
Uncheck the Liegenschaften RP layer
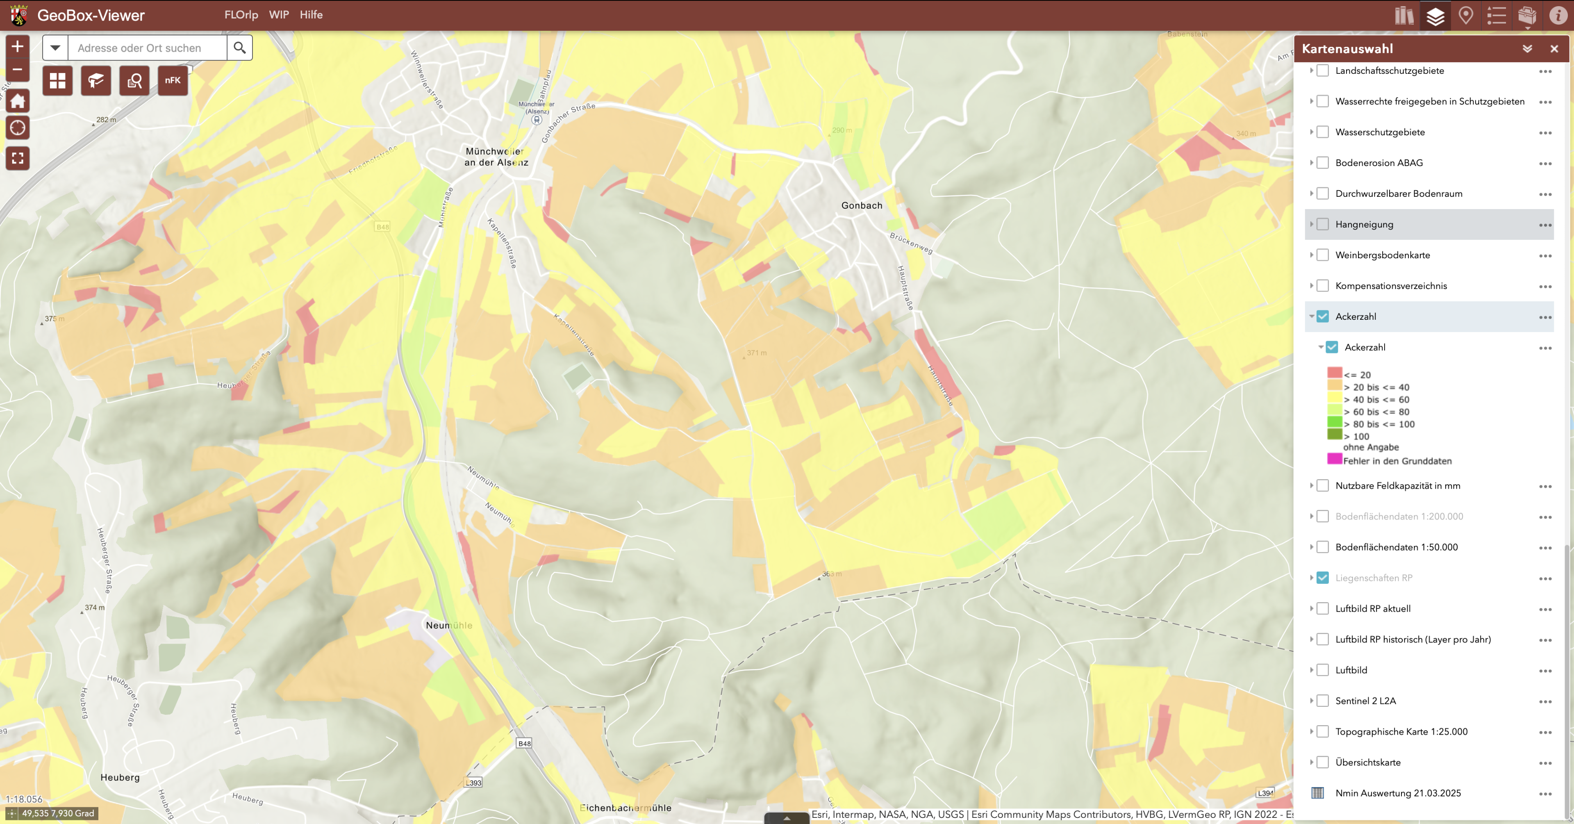pyautogui.click(x=1323, y=578)
